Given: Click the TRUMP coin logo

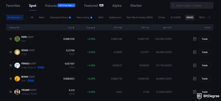Looking at the screenshot, I should (17, 92).
